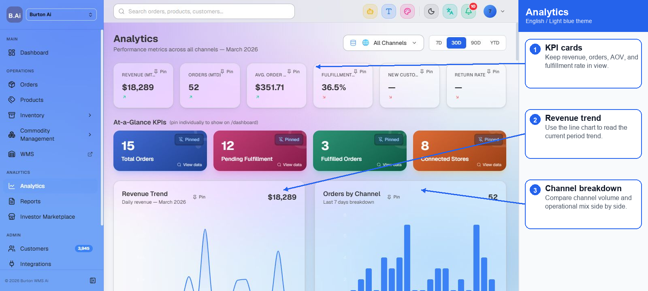This screenshot has width=648, height=291.
Task: Pin the Orders by Channel chart
Action: pos(394,197)
